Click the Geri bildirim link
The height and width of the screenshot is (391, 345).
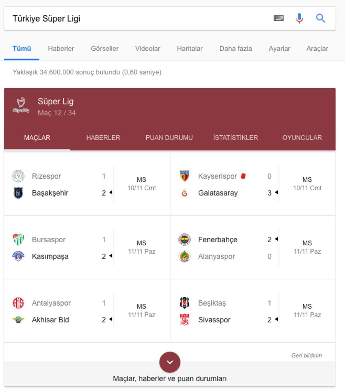(x=306, y=355)
